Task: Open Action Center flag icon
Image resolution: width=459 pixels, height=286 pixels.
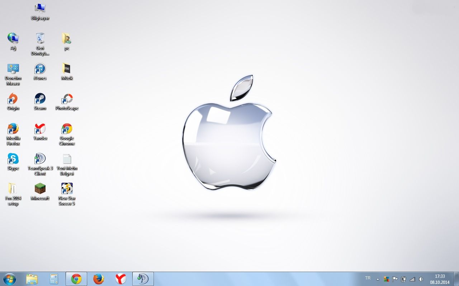Action: [x=395, y=279]
